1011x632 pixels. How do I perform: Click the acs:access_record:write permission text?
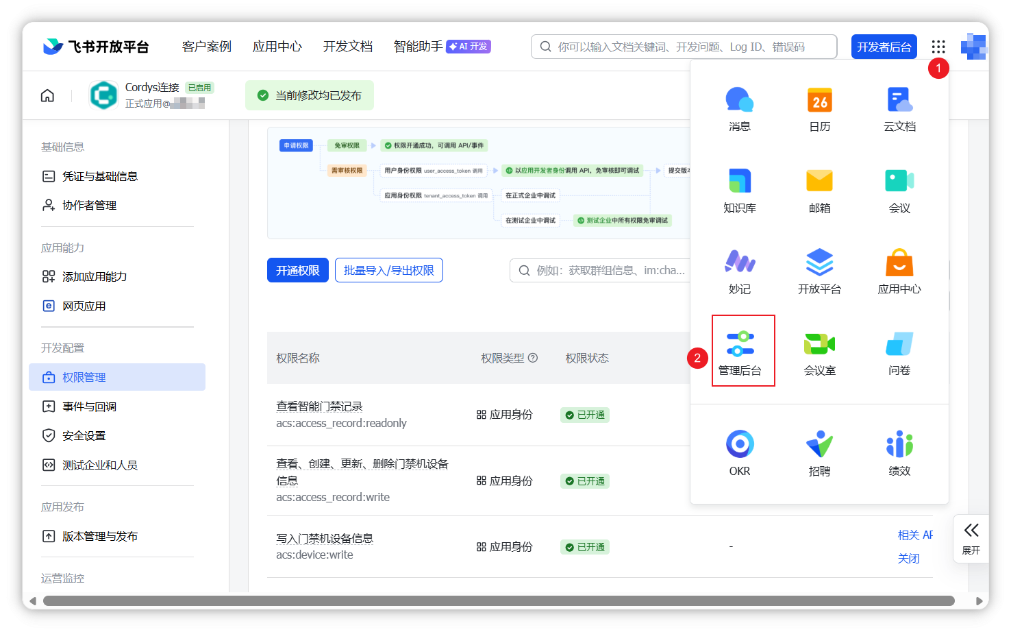click(333, 498)
